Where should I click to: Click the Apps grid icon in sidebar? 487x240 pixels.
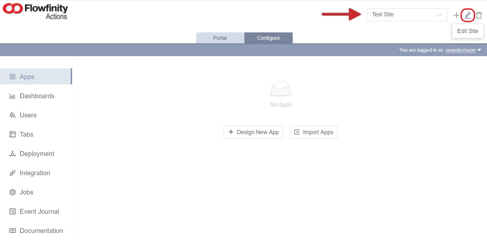coord(13,77)
